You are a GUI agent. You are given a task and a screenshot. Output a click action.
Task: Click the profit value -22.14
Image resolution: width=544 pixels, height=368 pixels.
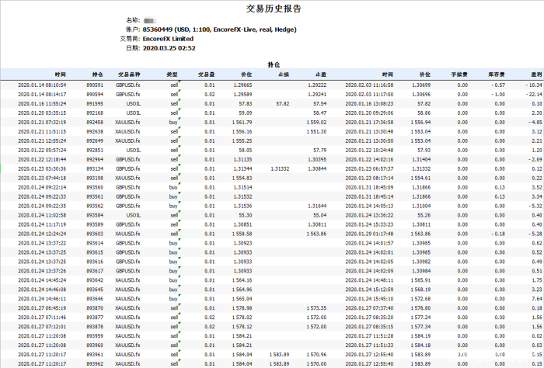[x=534, y=94]
